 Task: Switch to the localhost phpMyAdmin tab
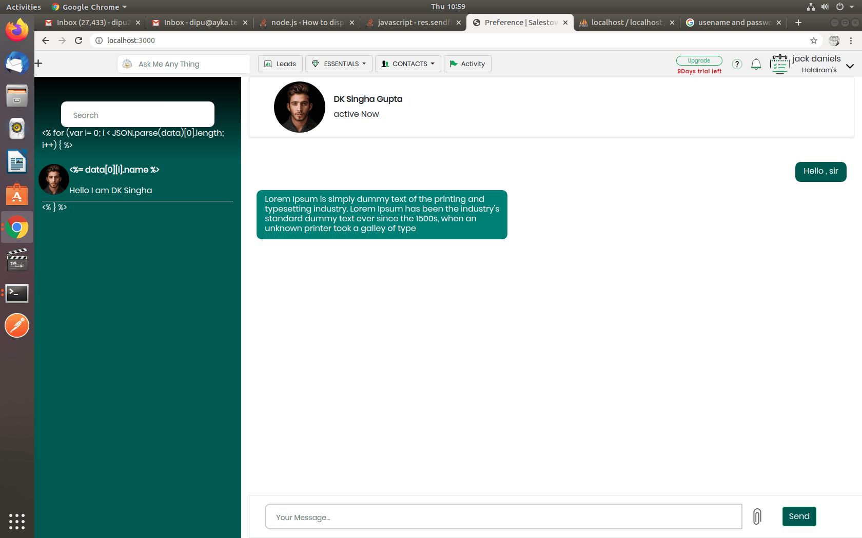[x=626, y=23]
